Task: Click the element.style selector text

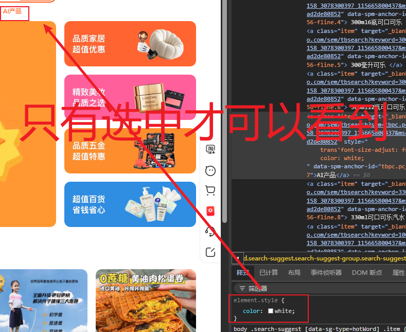Action: tap(256, 300)
